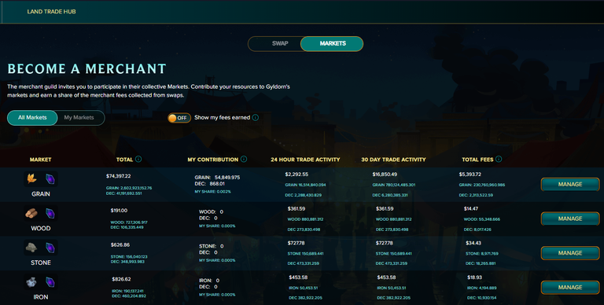
Task: Click WOOD total fees $14.47
Action: click(x=471, y=209)
